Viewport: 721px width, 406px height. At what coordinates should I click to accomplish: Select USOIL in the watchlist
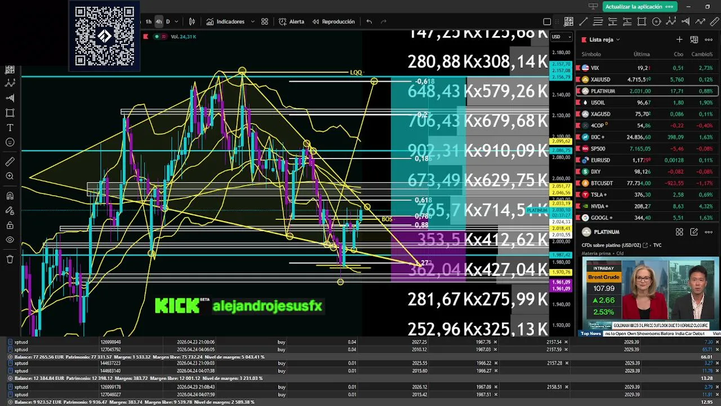click(x=647, y=103)
